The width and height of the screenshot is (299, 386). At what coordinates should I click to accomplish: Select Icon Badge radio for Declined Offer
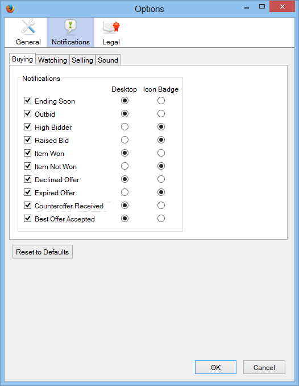pos(161,179)
